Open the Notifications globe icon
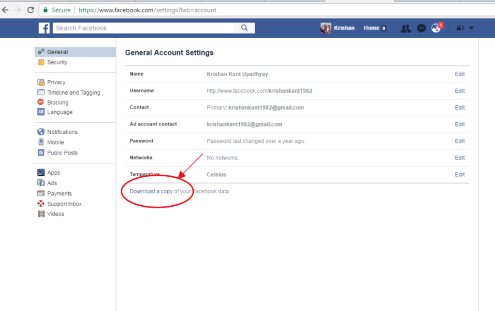This screenshot has width=495, height=311. (436, 28)
